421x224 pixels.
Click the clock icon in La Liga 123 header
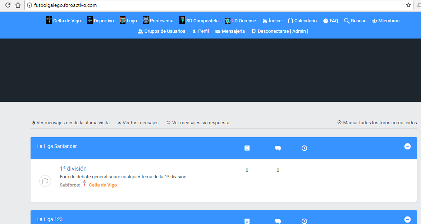pos(304,221)
